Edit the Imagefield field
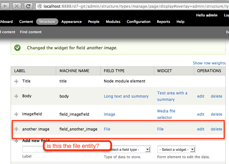This screenshot has height=164, width=229. tap(201, 114)
